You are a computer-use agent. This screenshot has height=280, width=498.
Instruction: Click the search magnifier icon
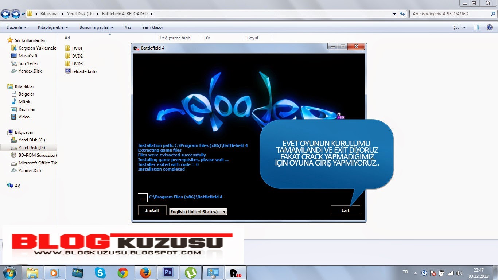click(x=493, y=14)
